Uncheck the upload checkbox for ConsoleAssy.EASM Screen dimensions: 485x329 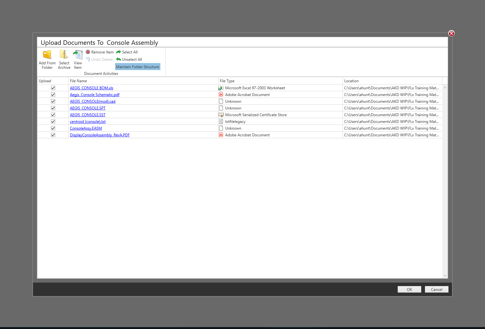53,128
